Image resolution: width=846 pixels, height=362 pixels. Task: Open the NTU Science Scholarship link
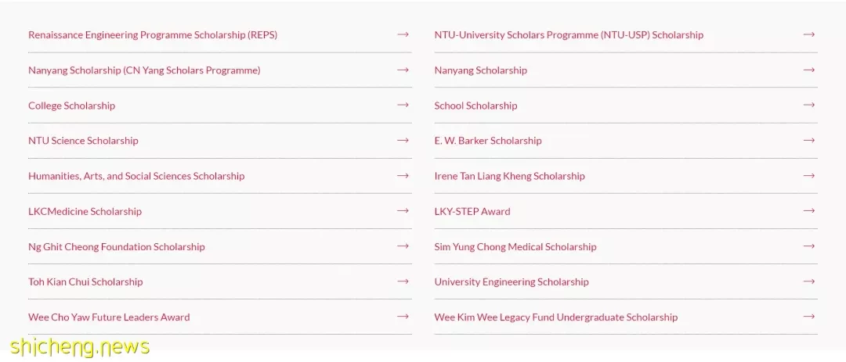[x=83, y=141]
